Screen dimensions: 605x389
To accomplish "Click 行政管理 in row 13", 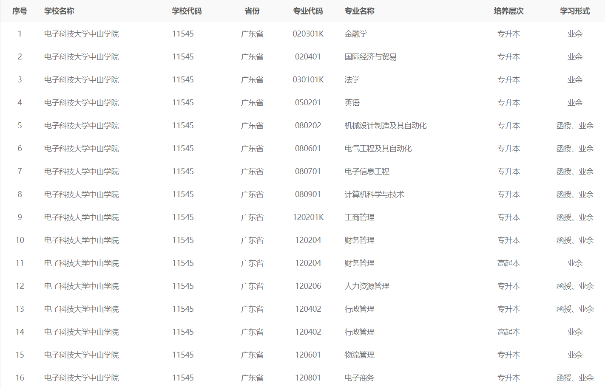I will tap(359, 309).
